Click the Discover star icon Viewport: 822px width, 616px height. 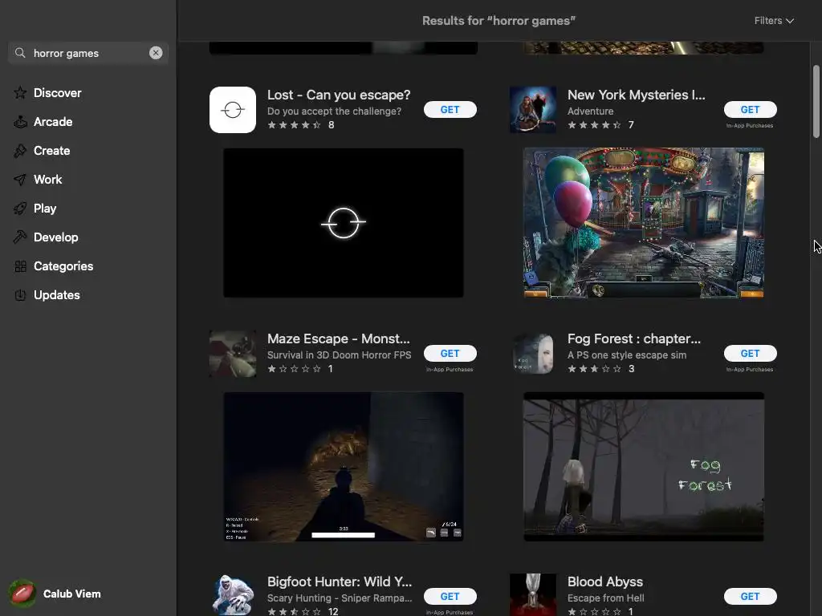point(20,93)
